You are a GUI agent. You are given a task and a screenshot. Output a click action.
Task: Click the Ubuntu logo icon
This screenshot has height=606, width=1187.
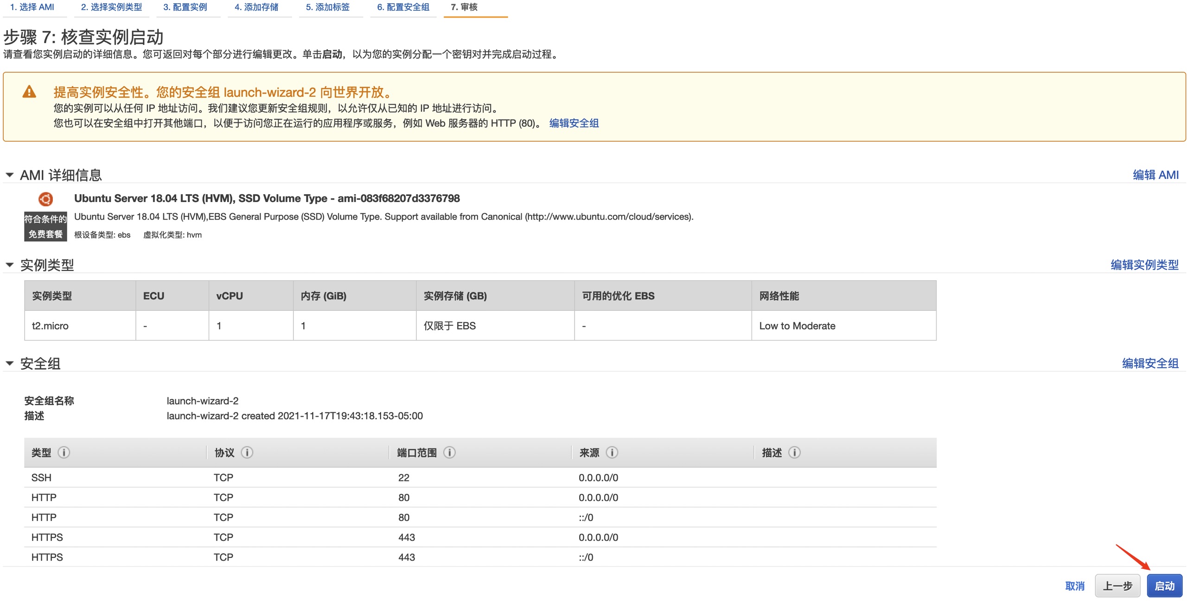45,199
